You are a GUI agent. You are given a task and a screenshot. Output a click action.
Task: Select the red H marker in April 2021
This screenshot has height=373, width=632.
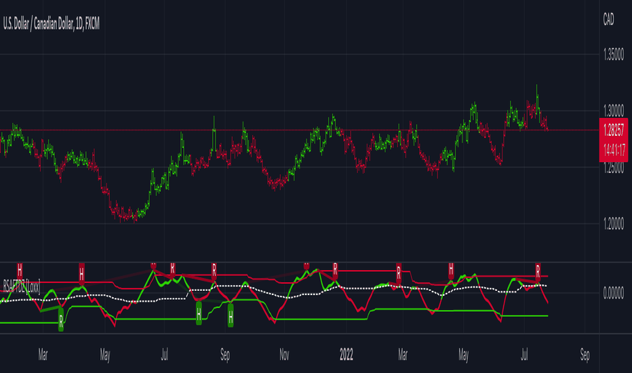pyautogui.click(x=81, y=274)
